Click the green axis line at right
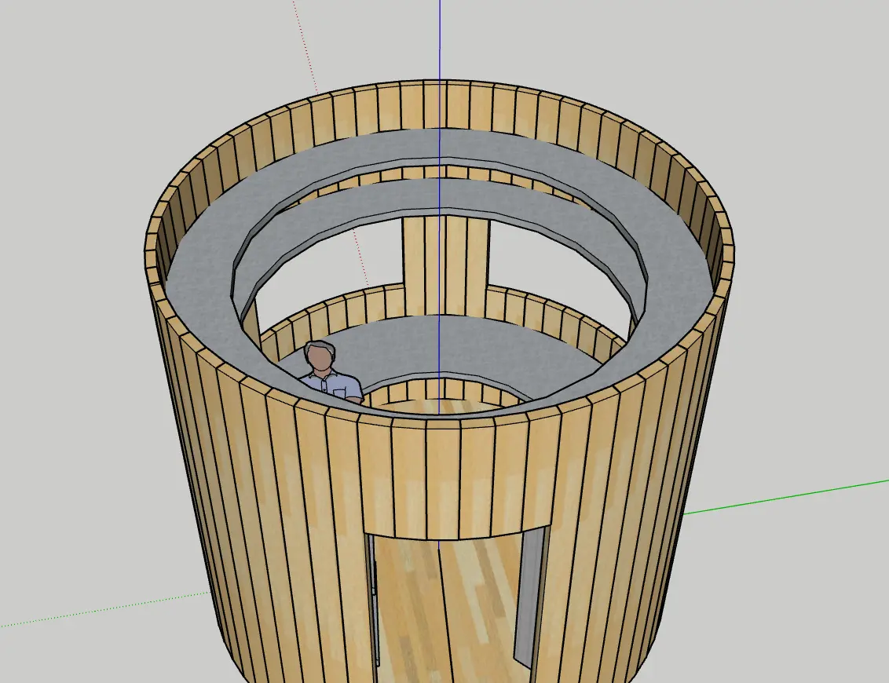 [788, 497]
